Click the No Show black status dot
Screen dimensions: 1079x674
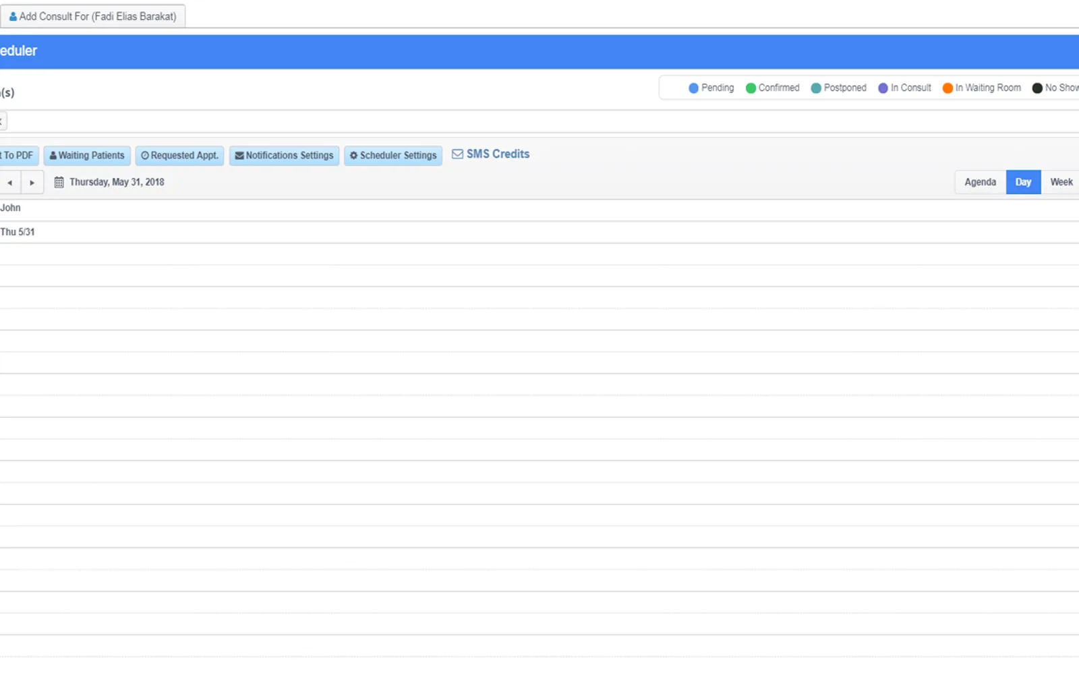[x=1037, y=88]
